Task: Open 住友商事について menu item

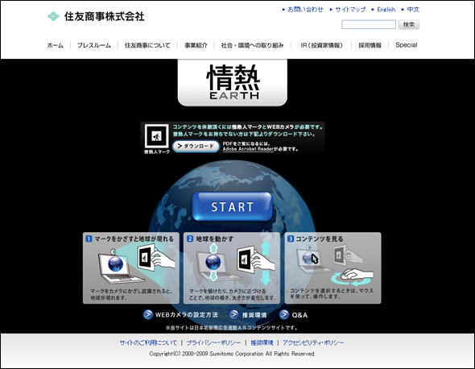Action: 147,45
